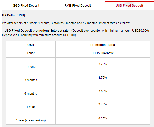Select the '3 months' tenor cell
This screenshot has width=154, height=127.
pos(31,80)
